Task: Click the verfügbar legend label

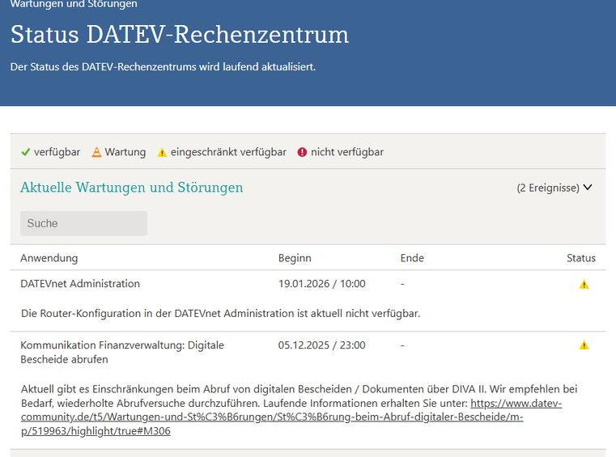Action: 57,152
